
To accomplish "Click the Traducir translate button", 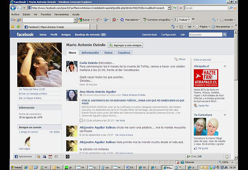I will point(181,20).
